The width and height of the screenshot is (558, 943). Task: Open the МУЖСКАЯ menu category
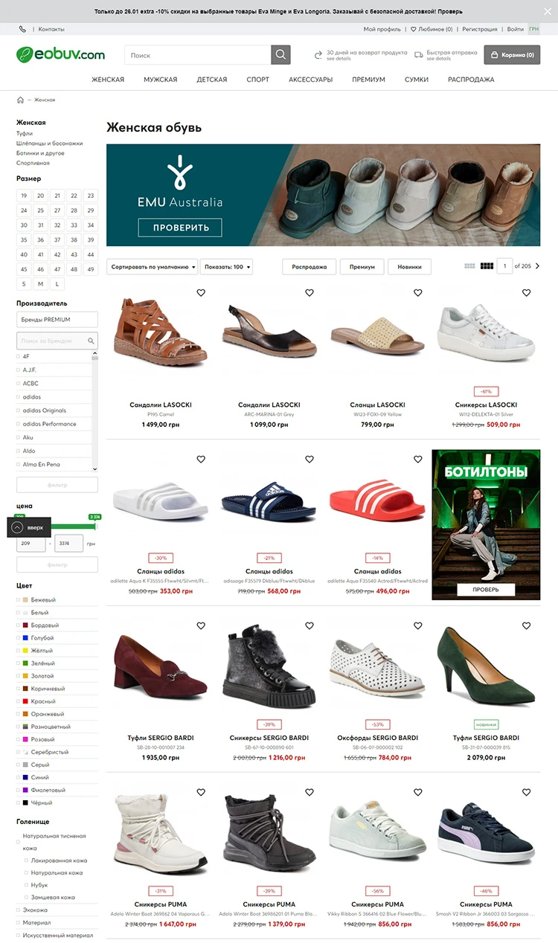[x=161, y=80]
